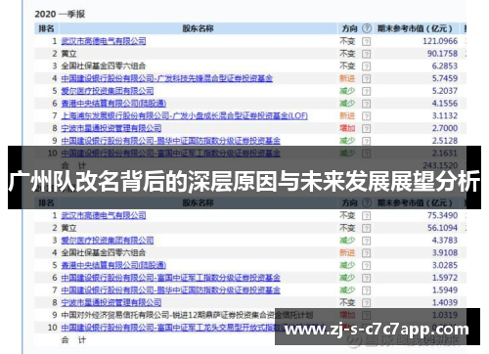Click the 减少 direction label in the 5.2037 row
The height and width of the screenshot is (354, 489).
point(347,91)
